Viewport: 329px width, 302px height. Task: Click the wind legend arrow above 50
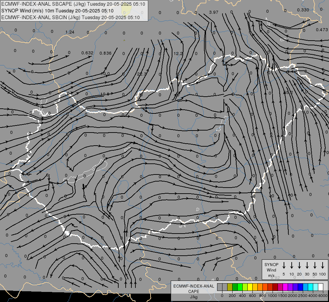tap(315, 265)
